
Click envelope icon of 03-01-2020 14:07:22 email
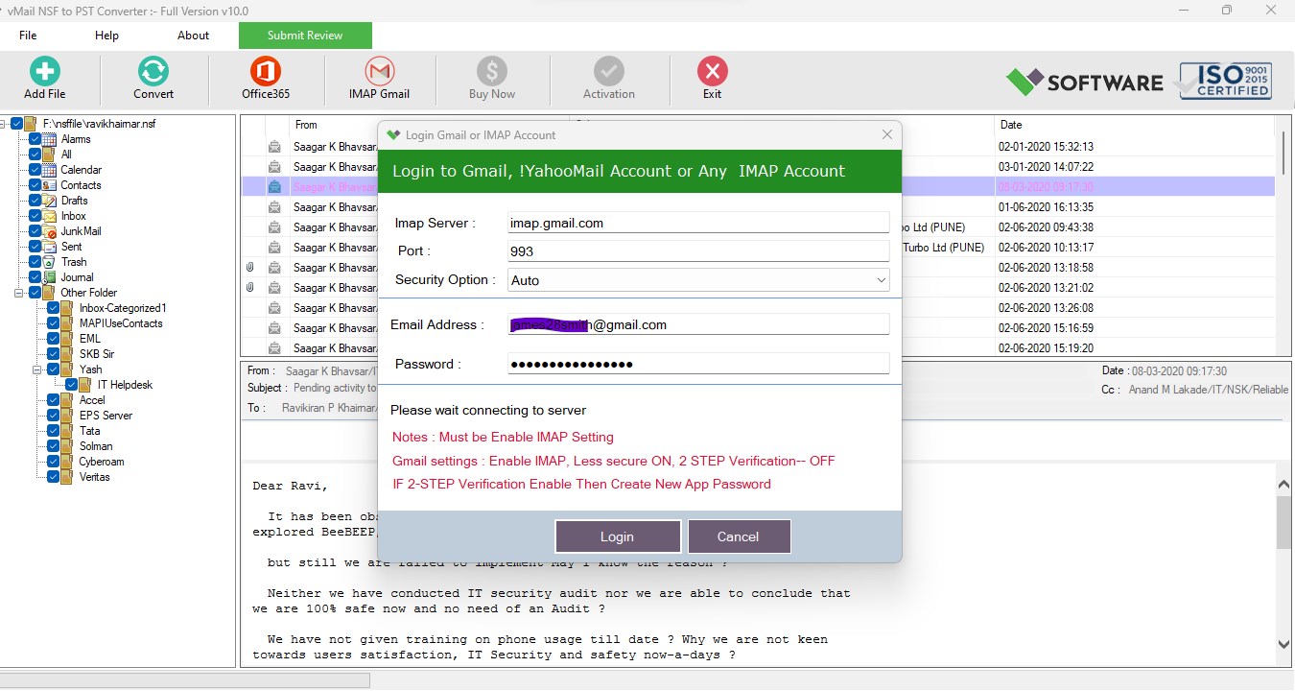pos(275,167)
